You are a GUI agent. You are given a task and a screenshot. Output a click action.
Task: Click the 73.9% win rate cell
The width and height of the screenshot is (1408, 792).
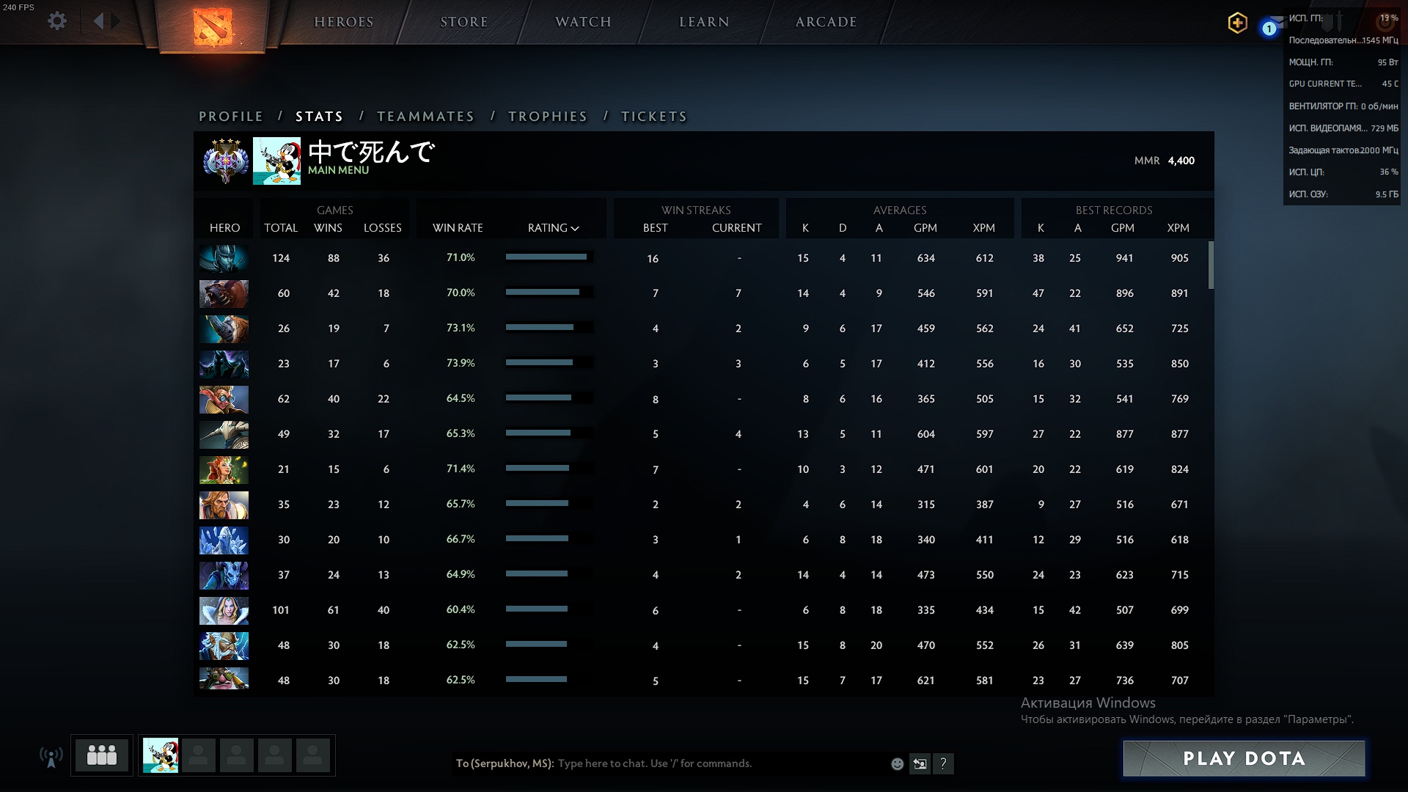click(461, 363)
